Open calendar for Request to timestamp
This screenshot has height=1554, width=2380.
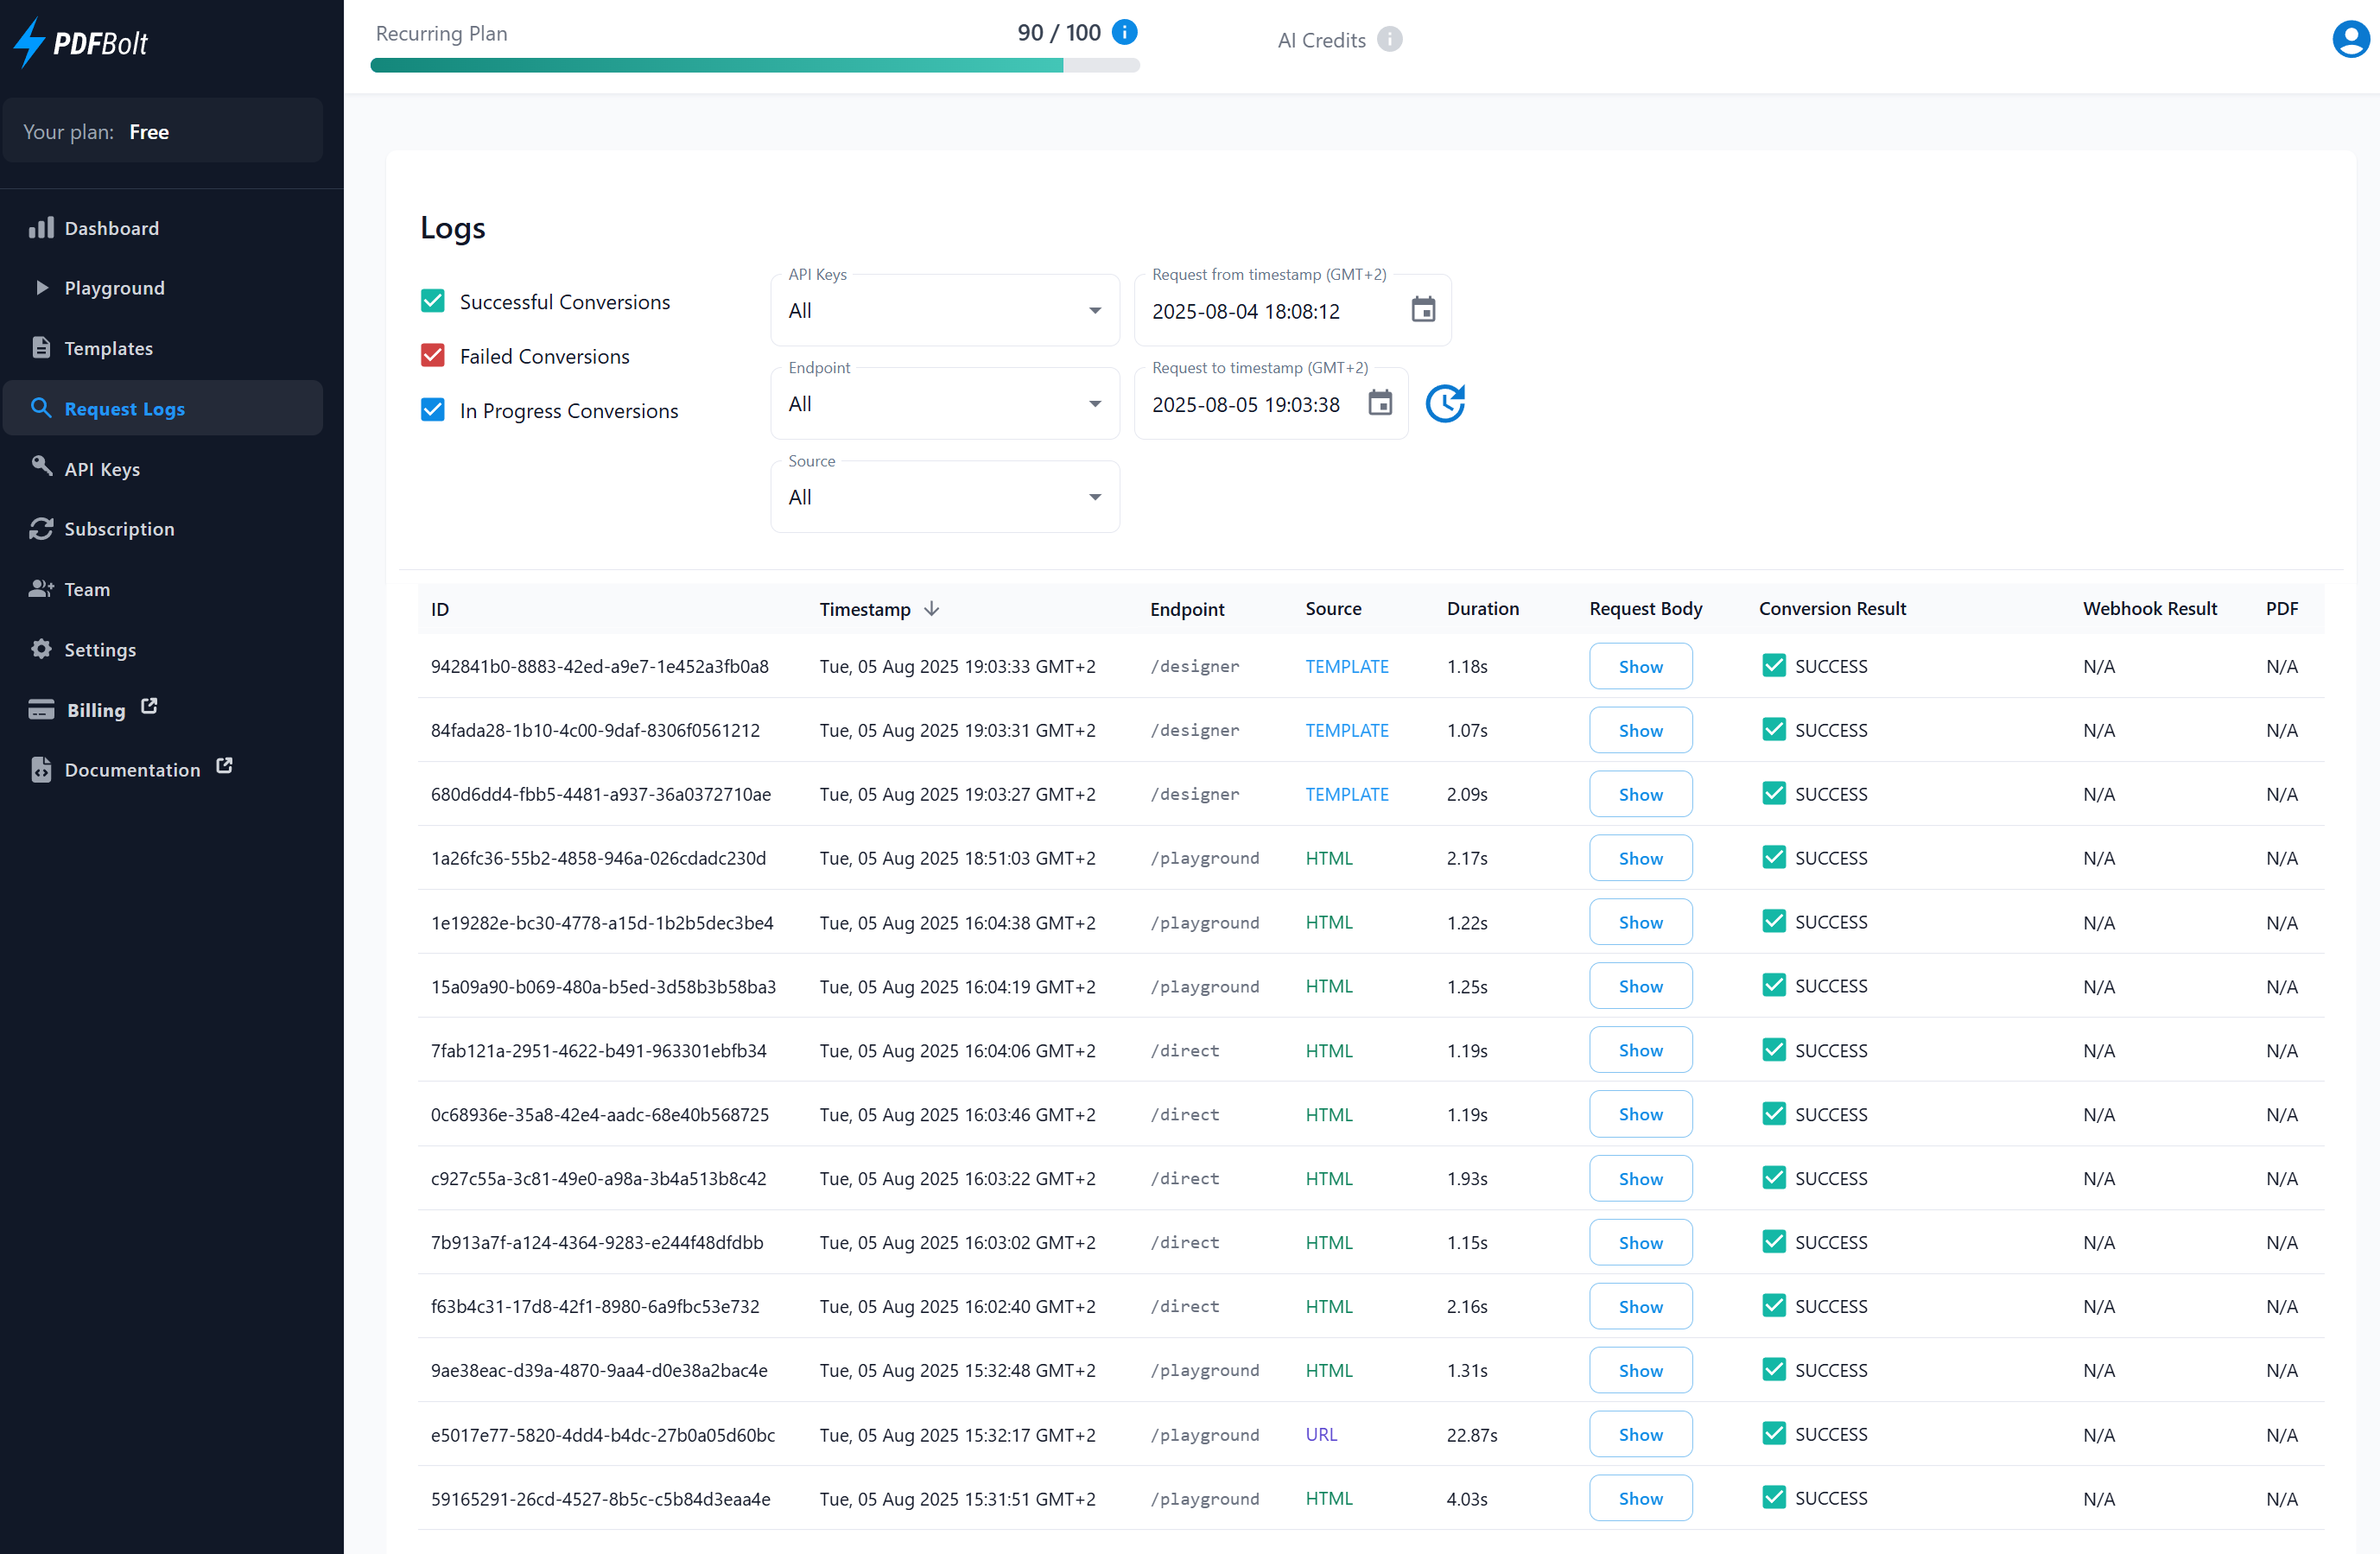1380,404
